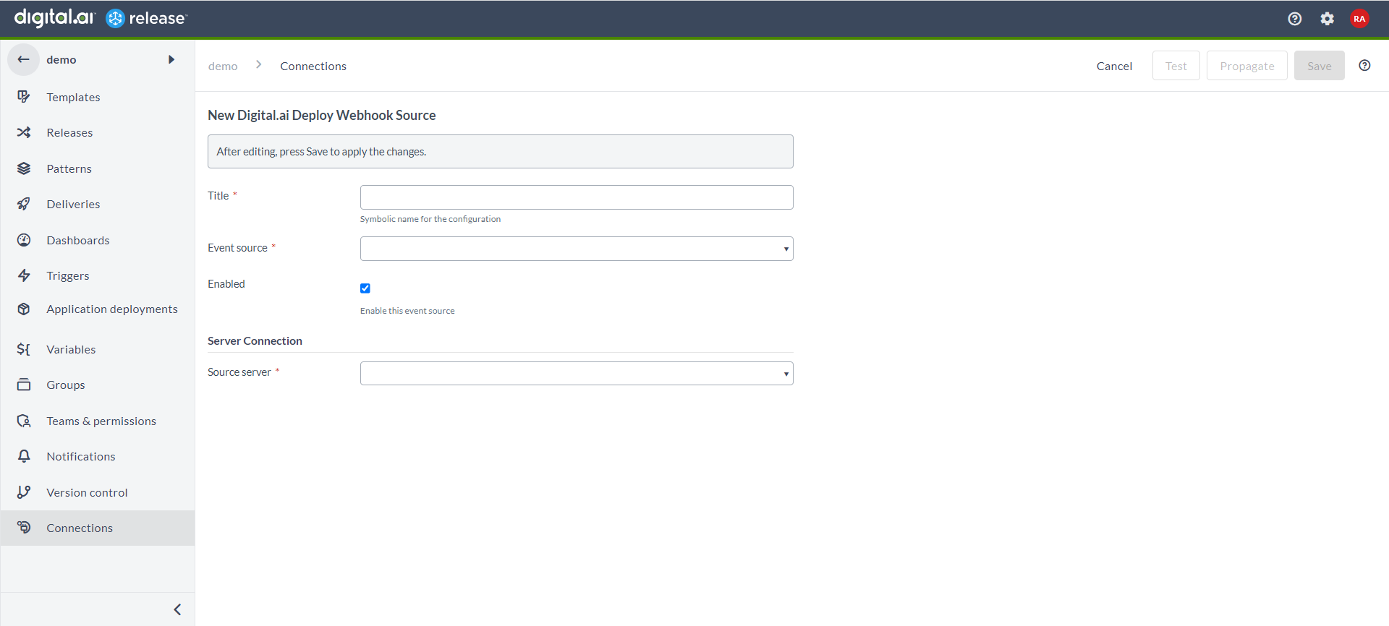Click the Templates icon in sidebar
This screenshot has width=1389, height=626.
(x=24, y=97)
